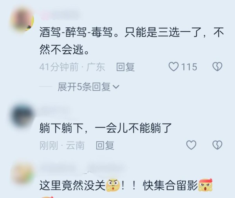Open the third commenter's blurred username
The image size is (235, 198).
(x=82, y=168)
